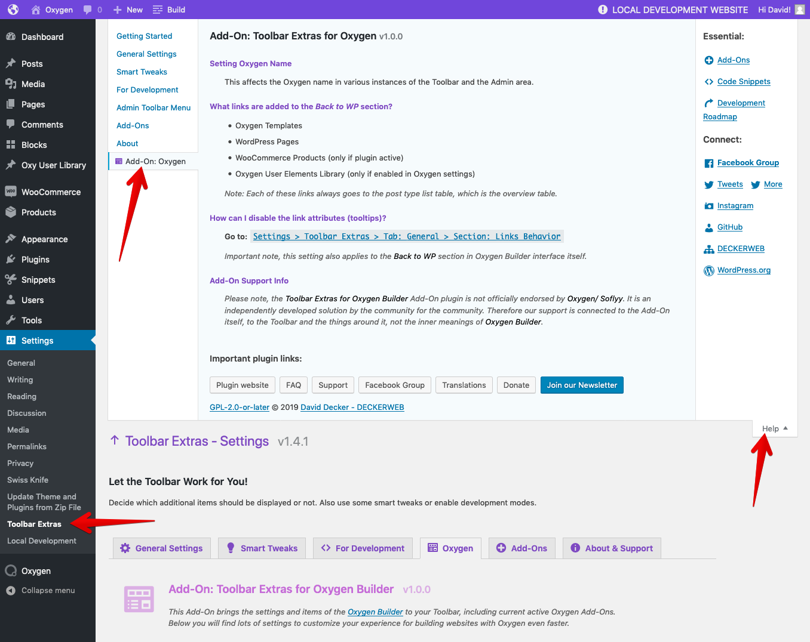Viewport: 810px width, 642px height.
Task: Collapse the Help panel toggle
Action: click(775, 428)
